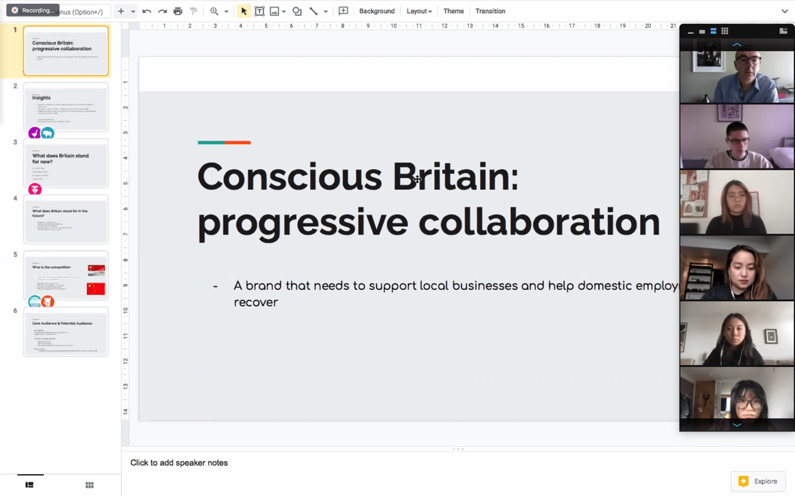Open the Transition panel

pos(490,11)
